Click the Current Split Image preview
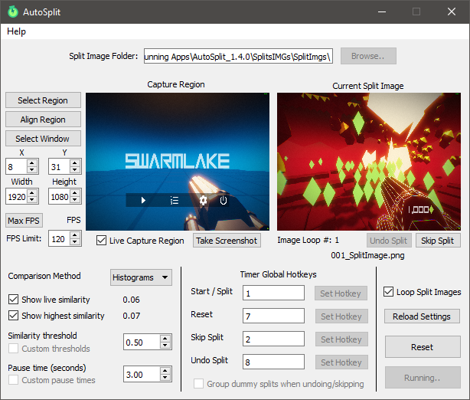Screen dimensions: 470x400 tap(369, 162)
